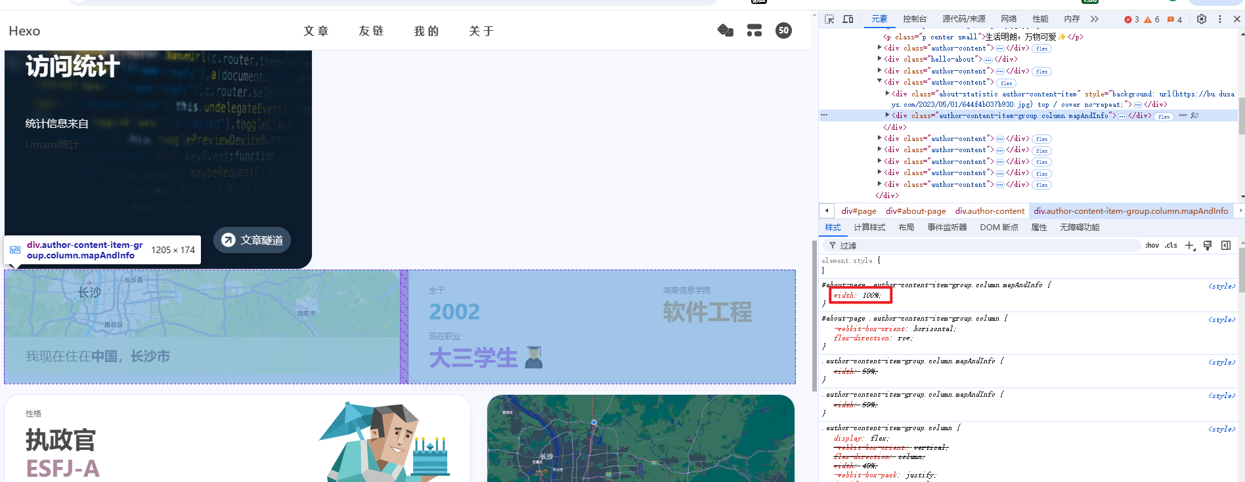Collapse the expanded author-content div
Viewport: 1245px width, 482px height.
click(880, 82)
